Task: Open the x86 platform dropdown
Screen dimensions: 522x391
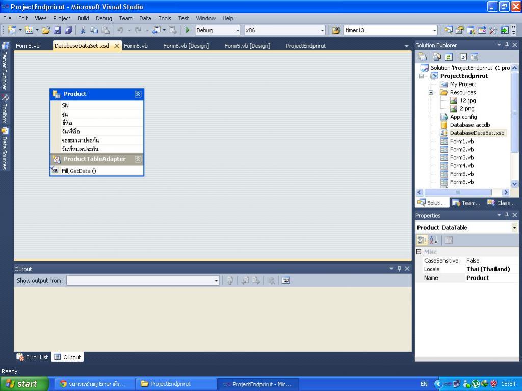Action: 322,30
